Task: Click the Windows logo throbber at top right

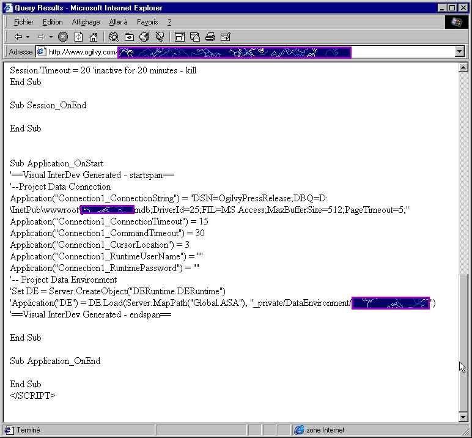Action: pos(456,22)
